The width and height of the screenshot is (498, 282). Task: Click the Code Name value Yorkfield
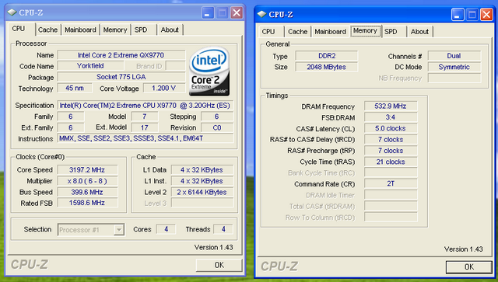90,66
